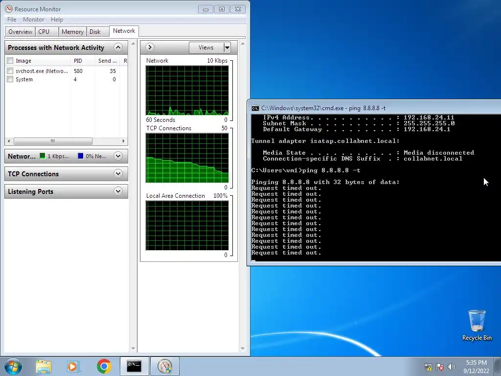Collapse Processes with Network Activity section
The image size is (501, 376).
click(118, 47)
